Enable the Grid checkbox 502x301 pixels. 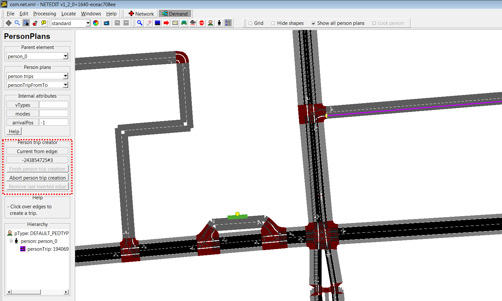point(250,23)
